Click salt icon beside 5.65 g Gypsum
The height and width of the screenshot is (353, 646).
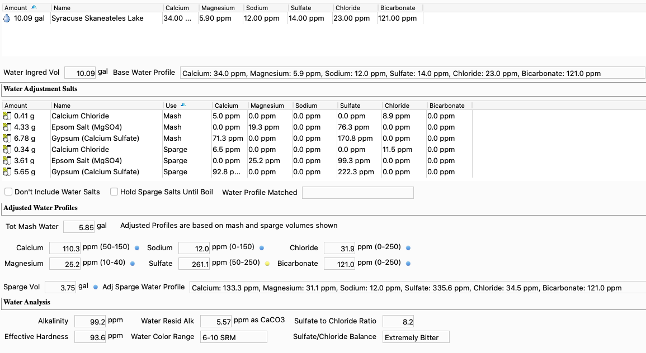pos(7,171)
